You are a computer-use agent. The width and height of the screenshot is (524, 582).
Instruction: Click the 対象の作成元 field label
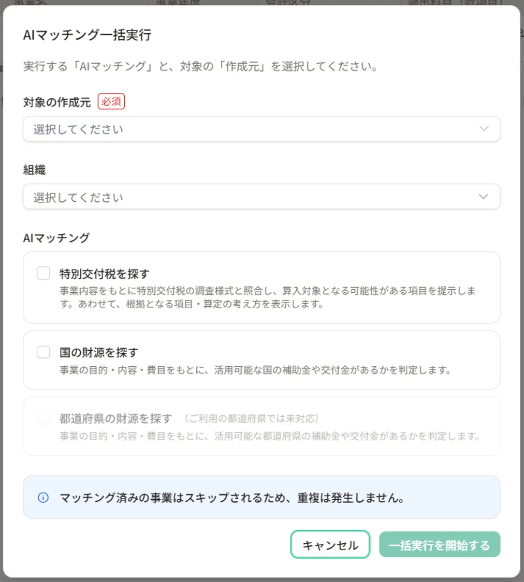click(57, 102)
